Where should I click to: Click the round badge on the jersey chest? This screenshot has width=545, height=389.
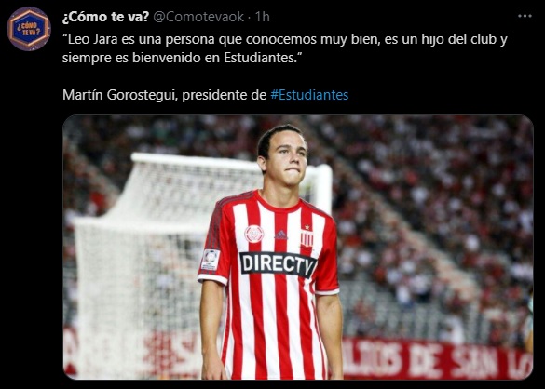[254, 234]
